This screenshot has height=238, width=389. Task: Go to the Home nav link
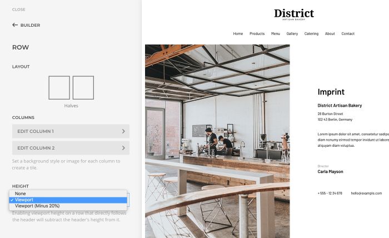point(238,34)
